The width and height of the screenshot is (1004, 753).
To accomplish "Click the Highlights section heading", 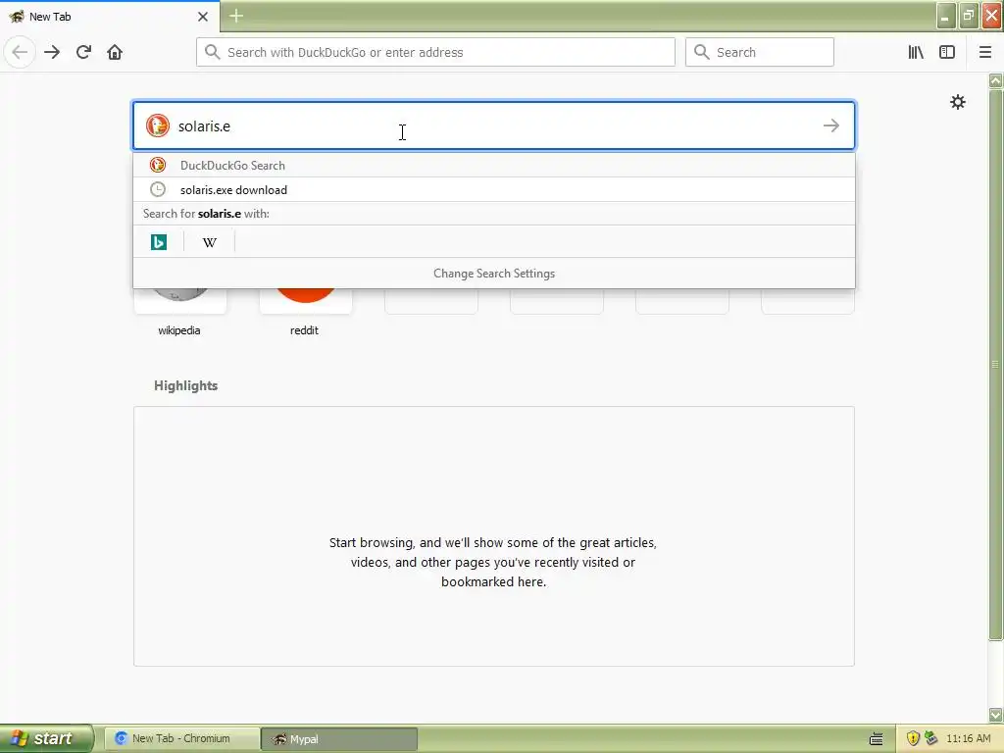I will point(185,385).
